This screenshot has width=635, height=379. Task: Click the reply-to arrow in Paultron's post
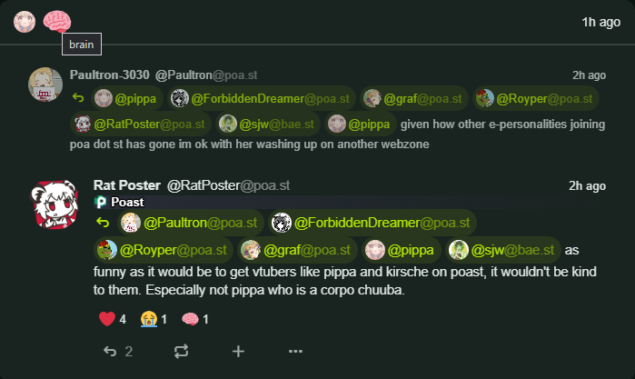click(78, 98)
